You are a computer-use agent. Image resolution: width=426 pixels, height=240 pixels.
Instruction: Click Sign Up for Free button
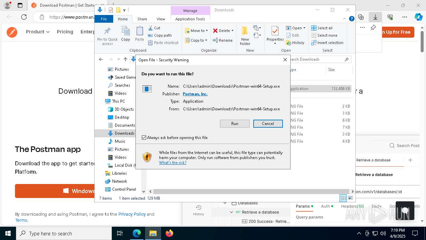point(395,32)
